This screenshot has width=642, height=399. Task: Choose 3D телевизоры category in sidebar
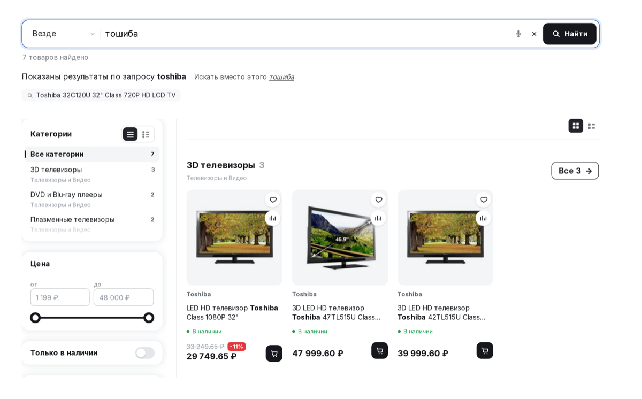coord(92,174)
